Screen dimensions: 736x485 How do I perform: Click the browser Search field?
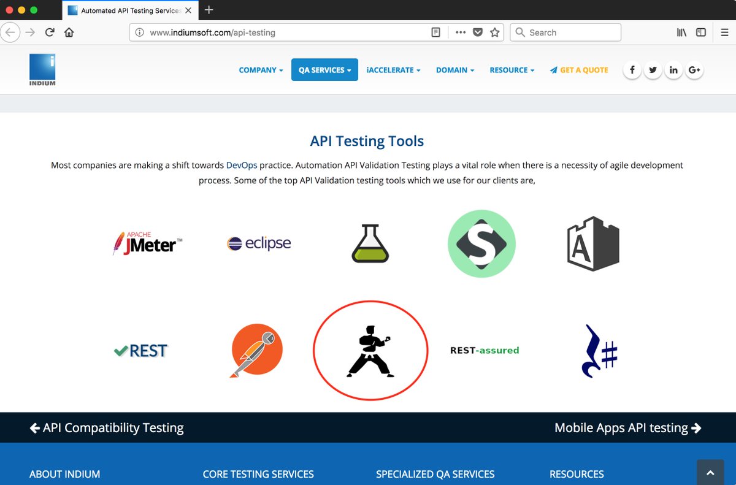[565, 32]
